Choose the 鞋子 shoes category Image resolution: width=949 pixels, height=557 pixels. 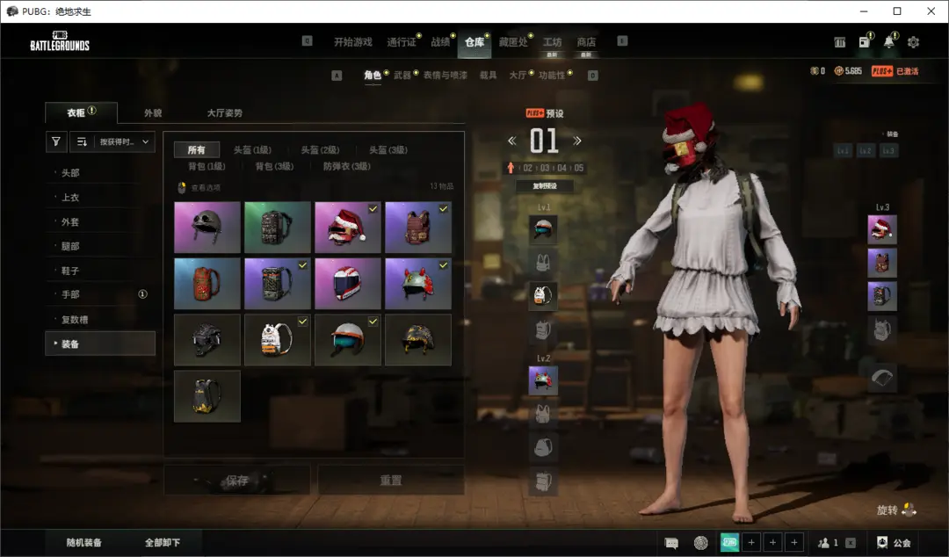pos(100,271)
